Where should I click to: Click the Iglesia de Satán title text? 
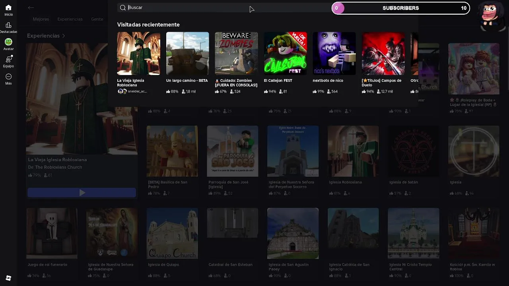point(404,182)
